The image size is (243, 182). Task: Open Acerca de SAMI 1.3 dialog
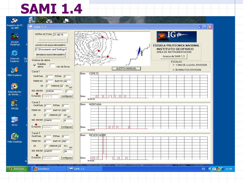(174, 56)
